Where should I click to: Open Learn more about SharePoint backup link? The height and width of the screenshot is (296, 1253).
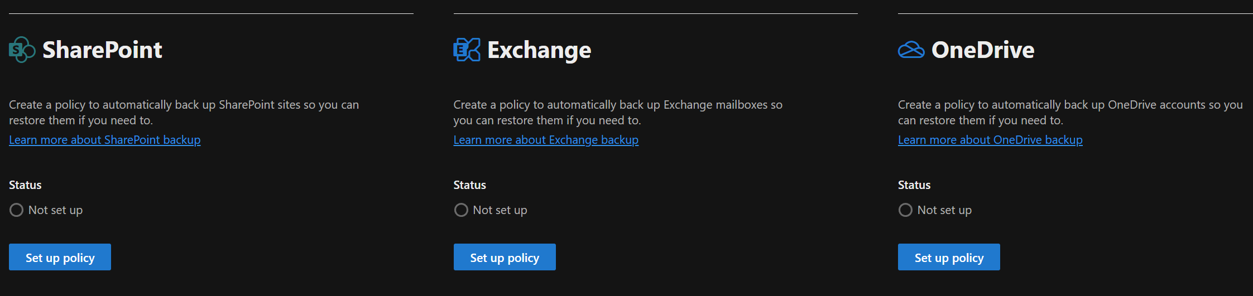[x=105, y=140]
